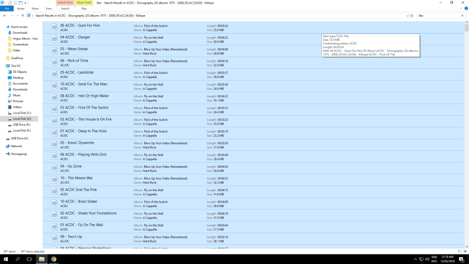This screenshot has height=264, width=469.
Task: Click the Forward navigation arrow
Action: tap(12, 15)
